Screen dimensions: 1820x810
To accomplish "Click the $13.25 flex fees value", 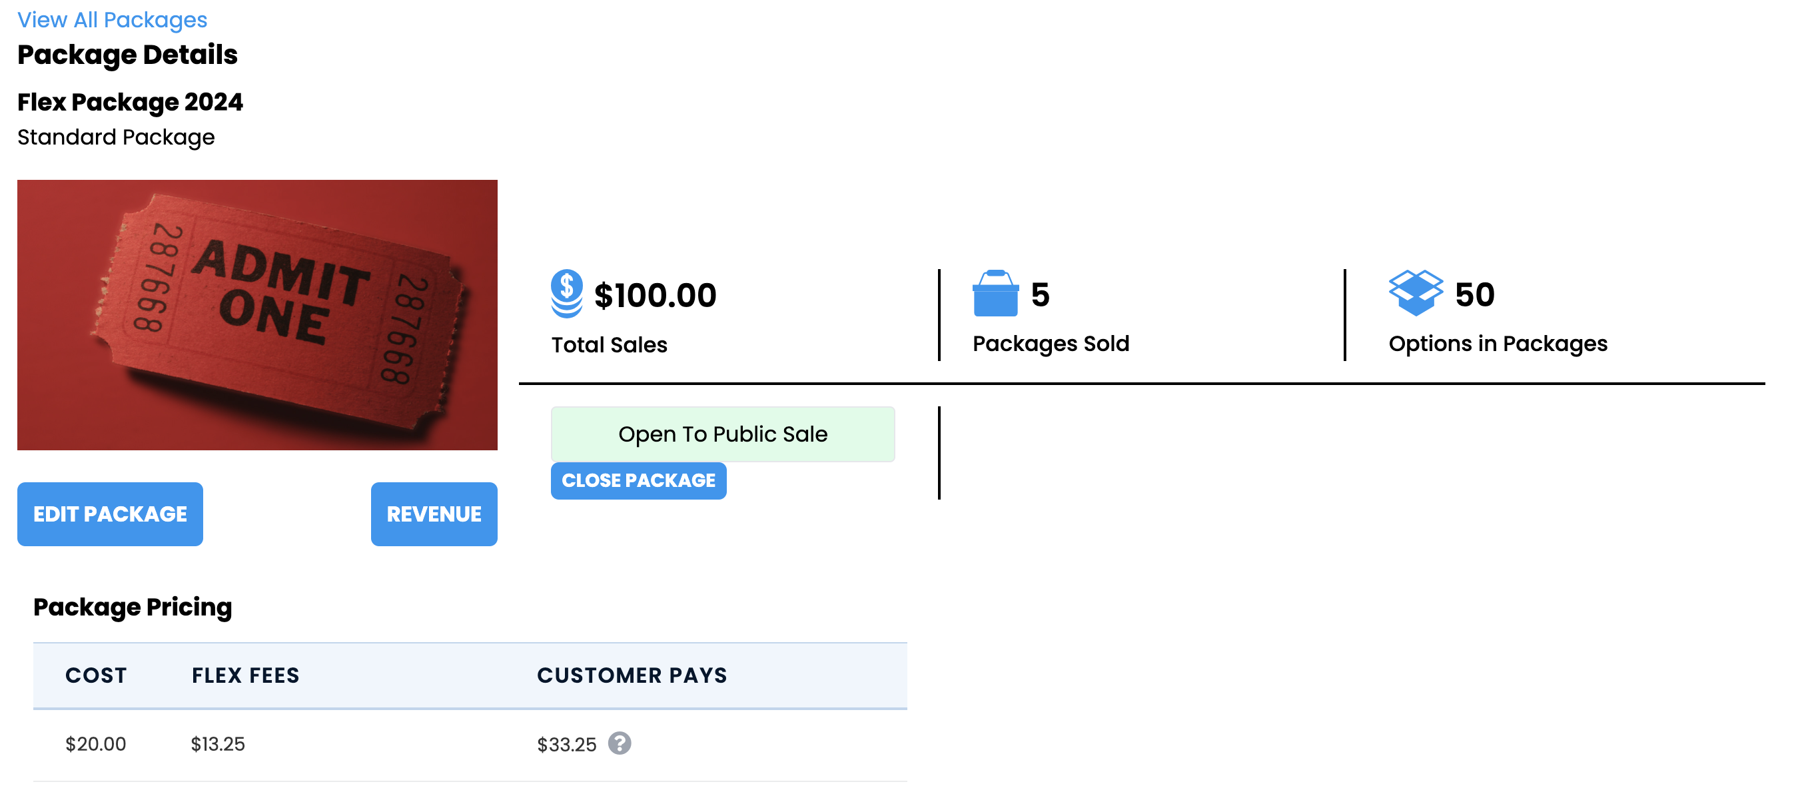I will click(x=218, y=744).
